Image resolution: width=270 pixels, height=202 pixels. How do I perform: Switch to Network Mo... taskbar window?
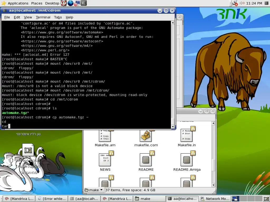click(215, 199)
